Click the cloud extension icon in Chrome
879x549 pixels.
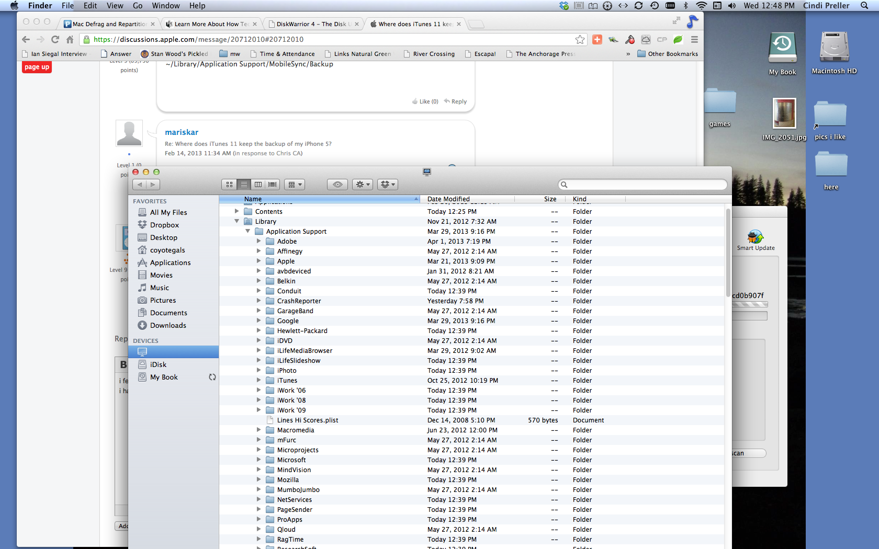[646, 40]
